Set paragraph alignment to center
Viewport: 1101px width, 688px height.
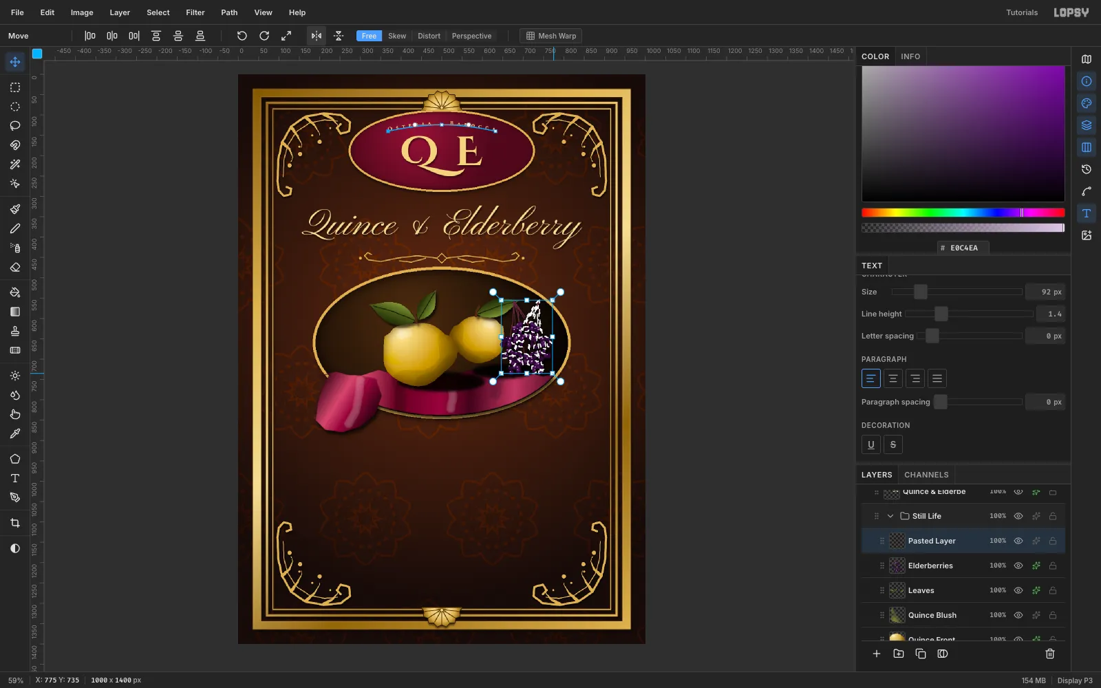click(x=893, y=378)
